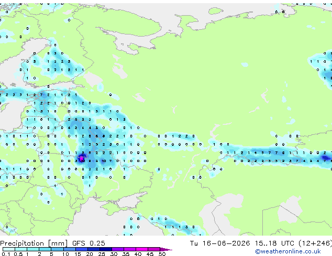
Task: Click the magenta precipitation maximum on the map
Action: [82, 158]
